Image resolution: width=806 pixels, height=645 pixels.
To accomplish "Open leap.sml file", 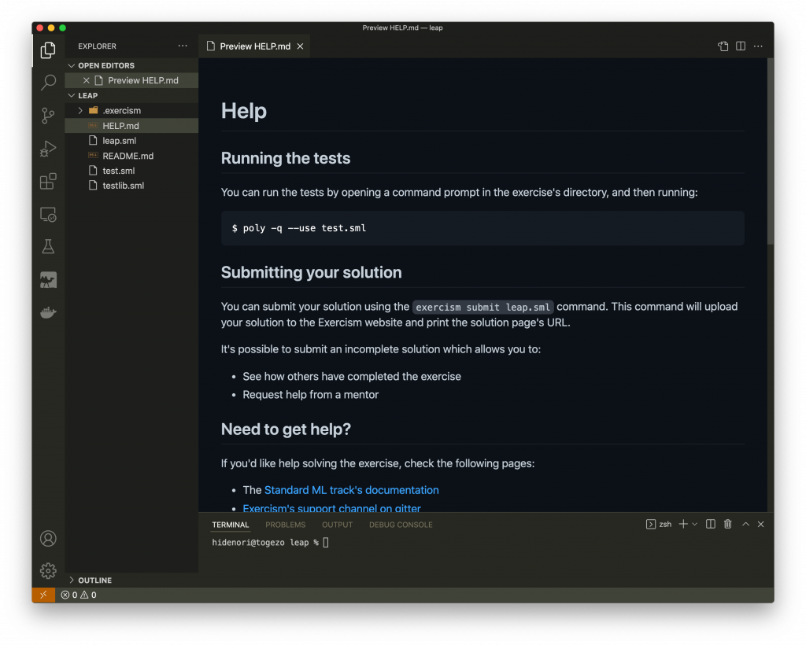I will pos(131,140).
